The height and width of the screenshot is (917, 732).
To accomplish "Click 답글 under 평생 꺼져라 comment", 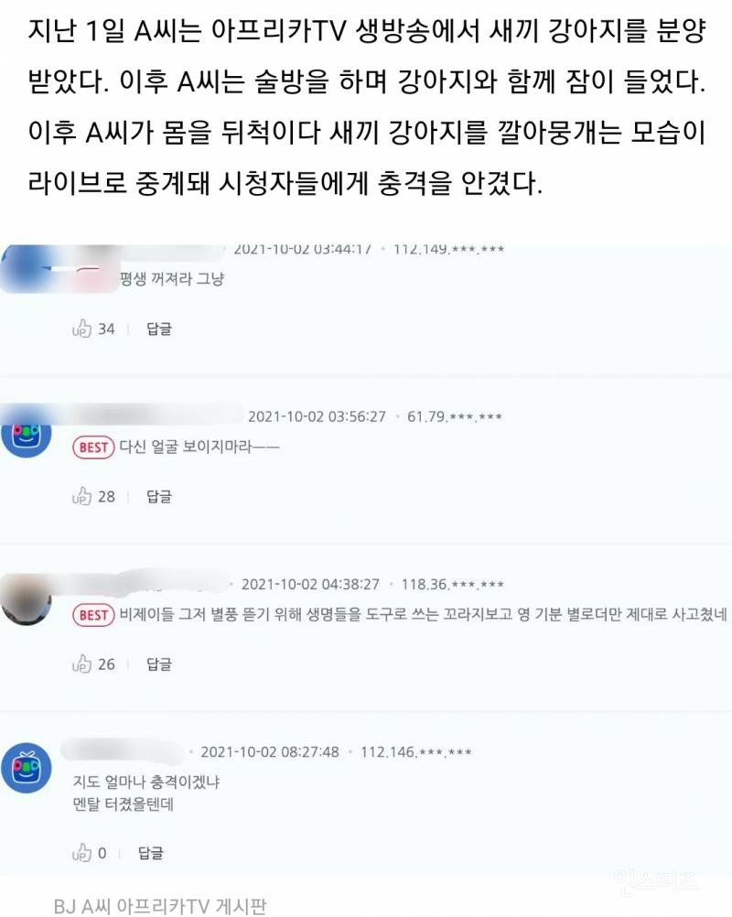I will point(159,329).
